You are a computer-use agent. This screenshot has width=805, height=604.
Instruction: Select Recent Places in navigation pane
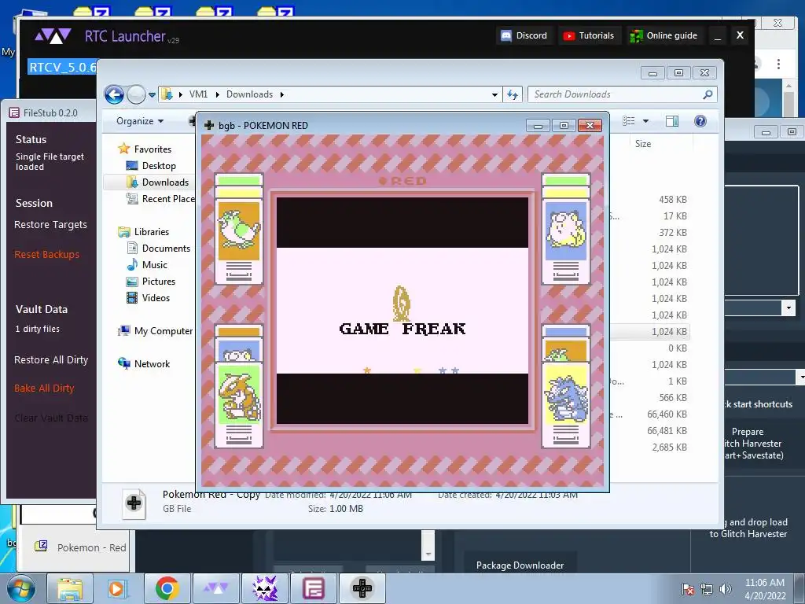[x=160, y=199]
